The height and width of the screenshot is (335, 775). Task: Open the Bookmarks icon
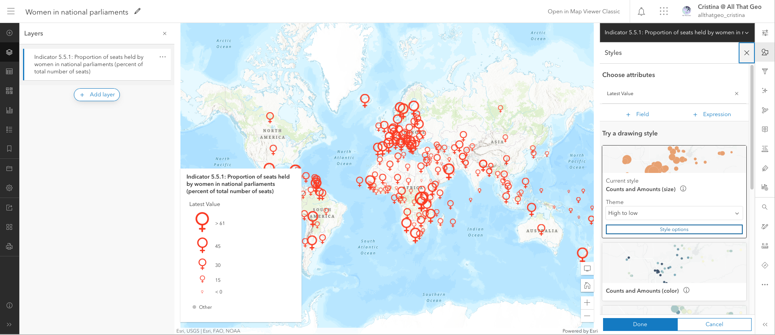[x=9, y=149]
